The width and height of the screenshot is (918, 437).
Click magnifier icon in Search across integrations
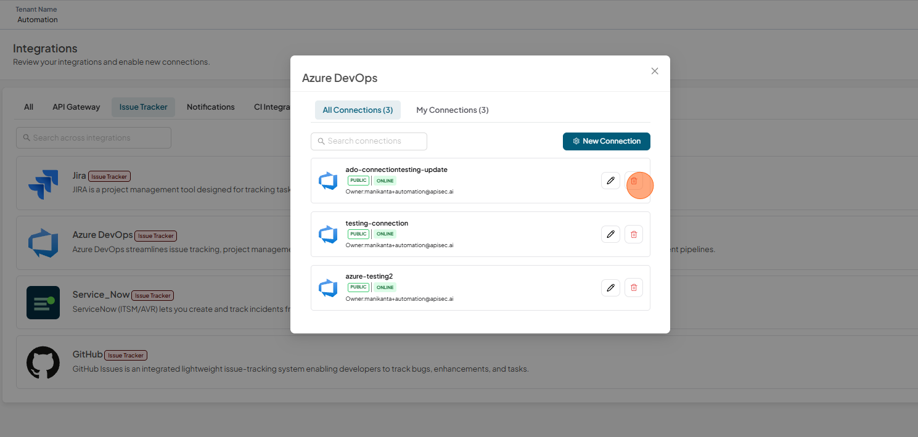[x=27, y=137]
